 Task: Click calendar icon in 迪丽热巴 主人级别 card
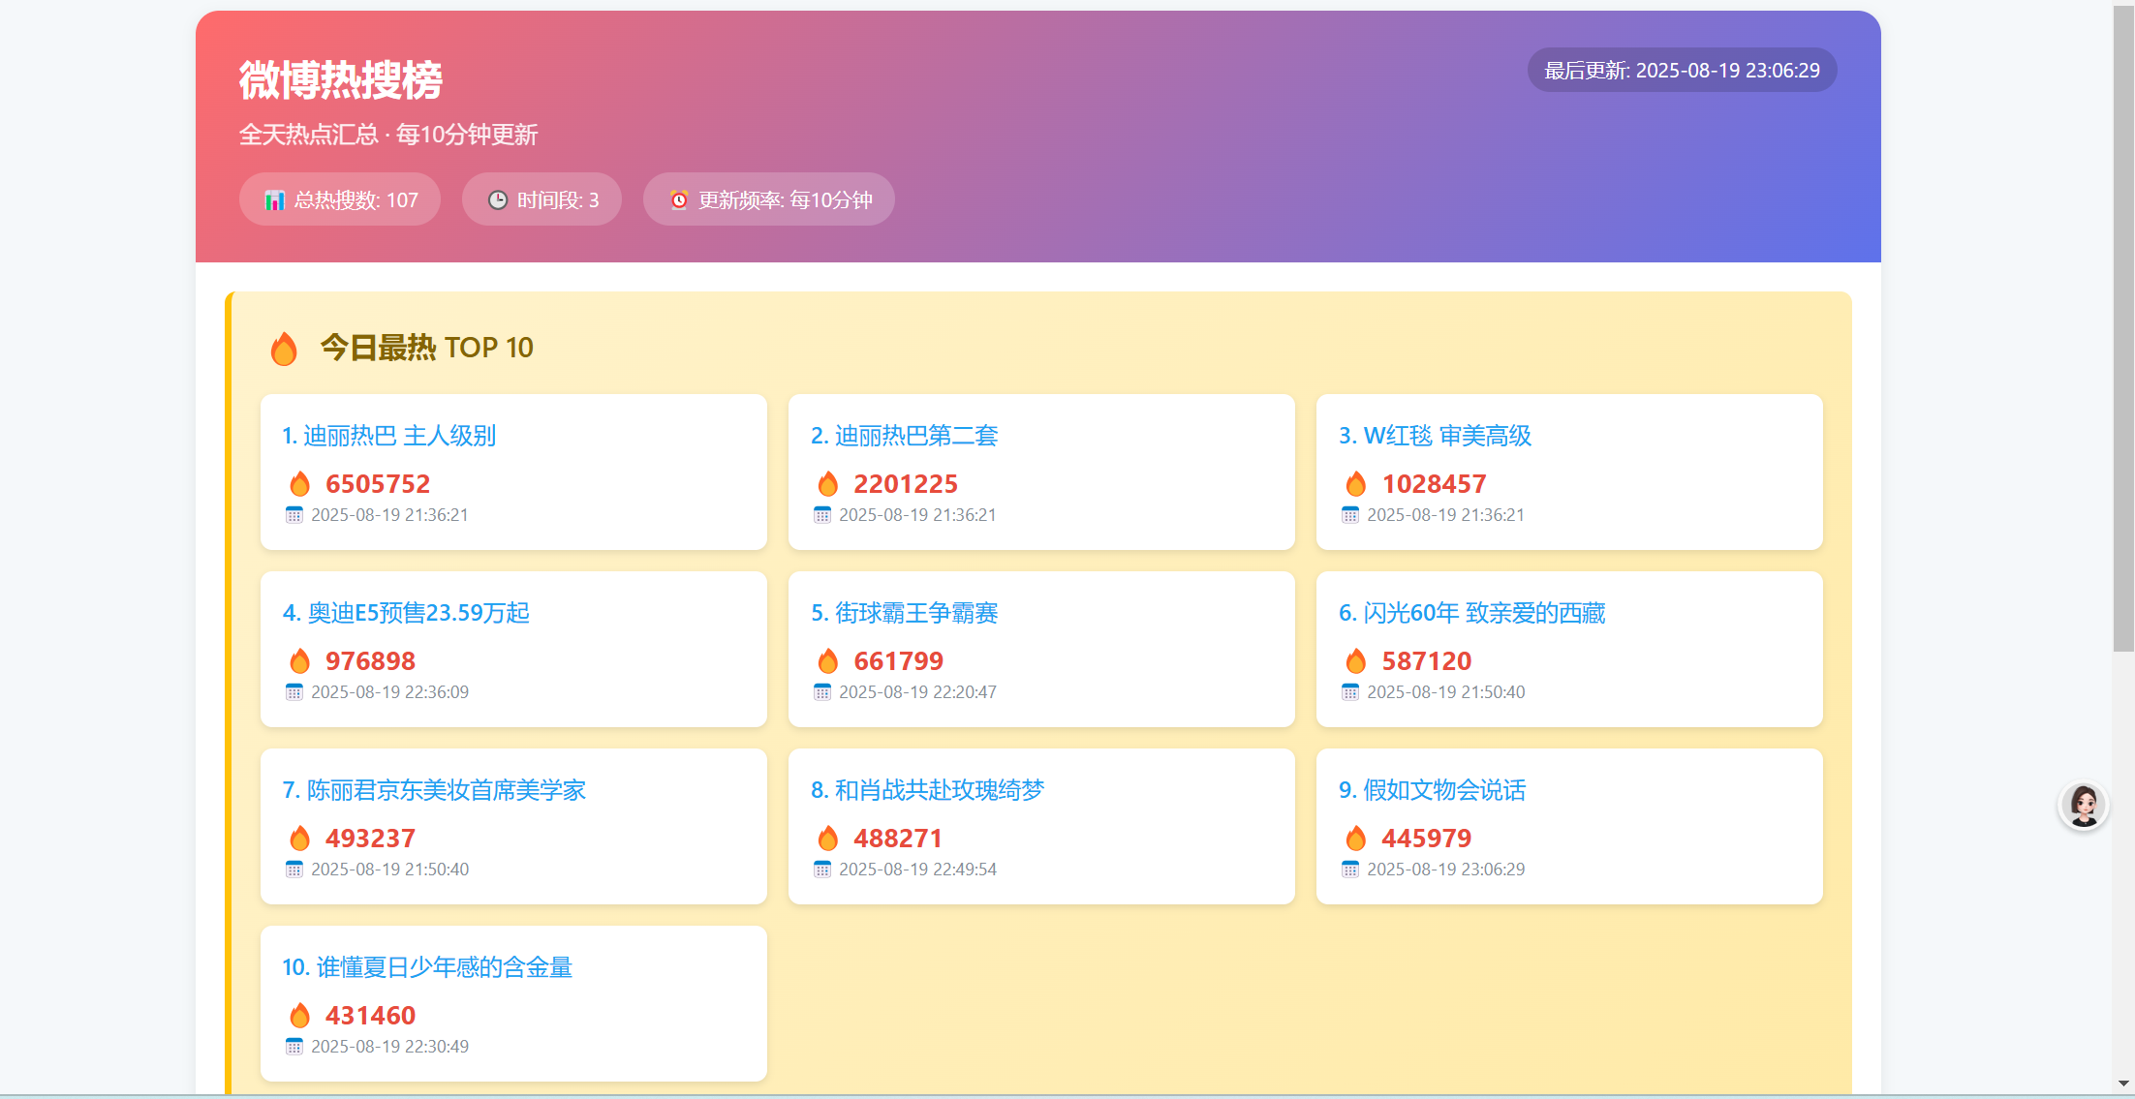(294, 515)
